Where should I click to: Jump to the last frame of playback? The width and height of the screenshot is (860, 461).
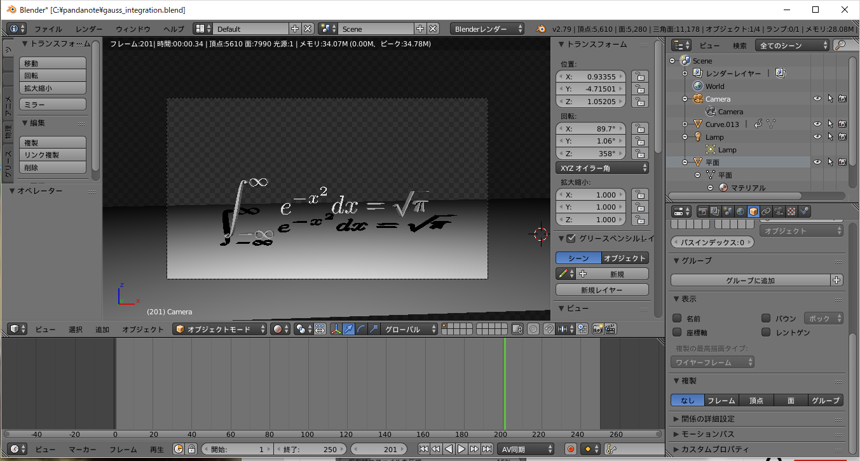click(487, 449)
